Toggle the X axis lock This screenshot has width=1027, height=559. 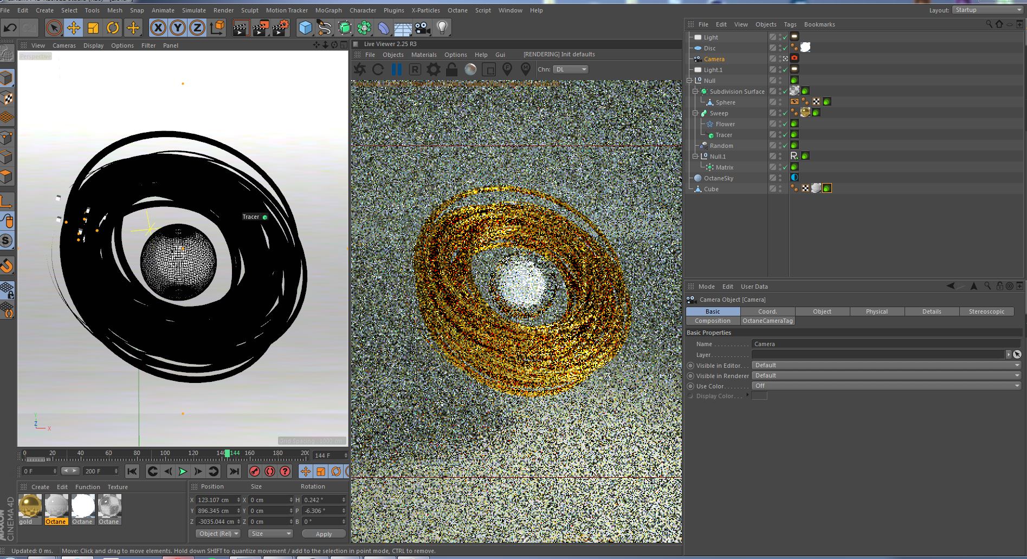click(158, 28)
